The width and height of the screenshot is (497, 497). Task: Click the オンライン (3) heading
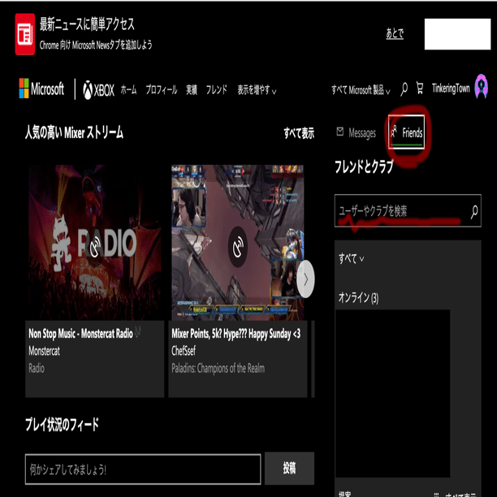(358, 297)
